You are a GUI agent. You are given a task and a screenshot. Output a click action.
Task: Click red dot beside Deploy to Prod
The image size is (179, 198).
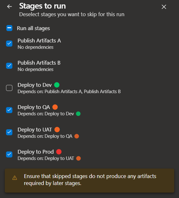pos(59,152)
